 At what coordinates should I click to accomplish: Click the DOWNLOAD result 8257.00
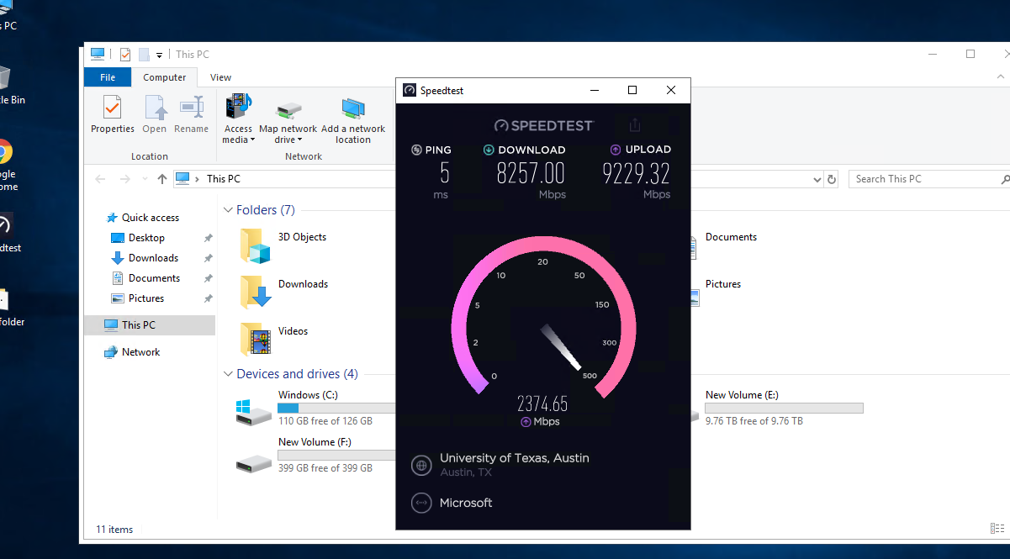531,173
